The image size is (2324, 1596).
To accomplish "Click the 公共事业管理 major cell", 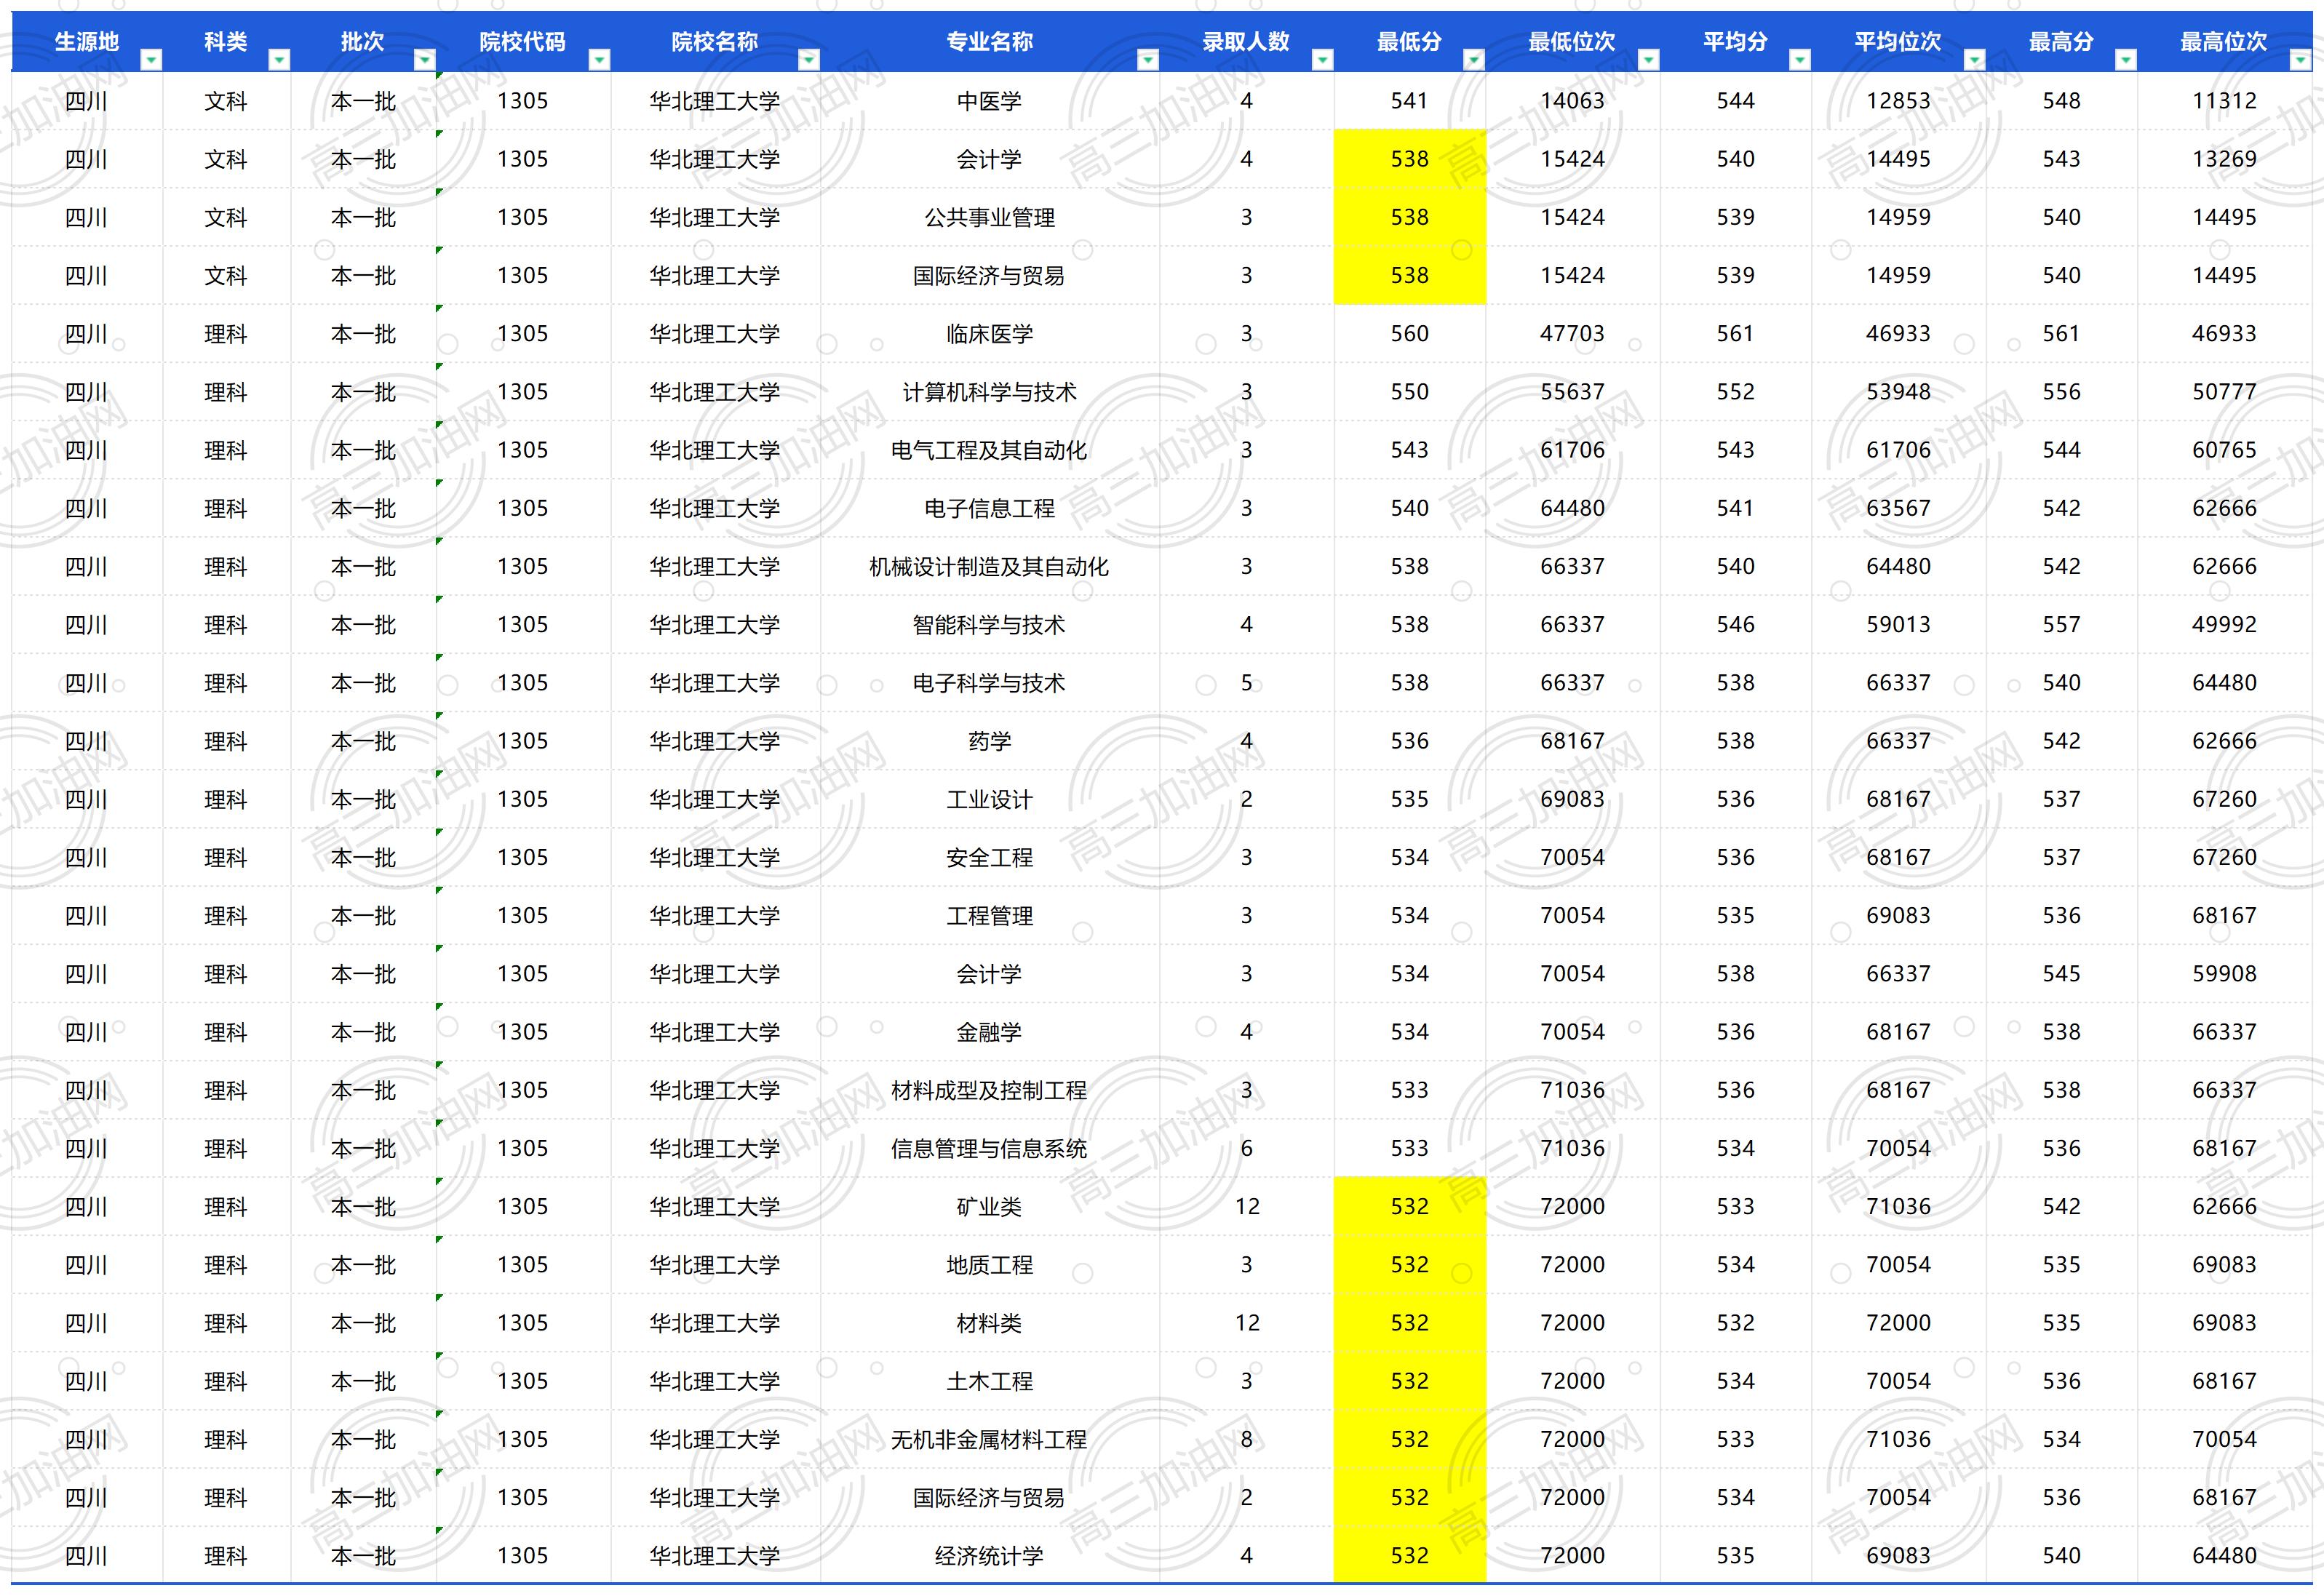I will click(x=989, y=217).
